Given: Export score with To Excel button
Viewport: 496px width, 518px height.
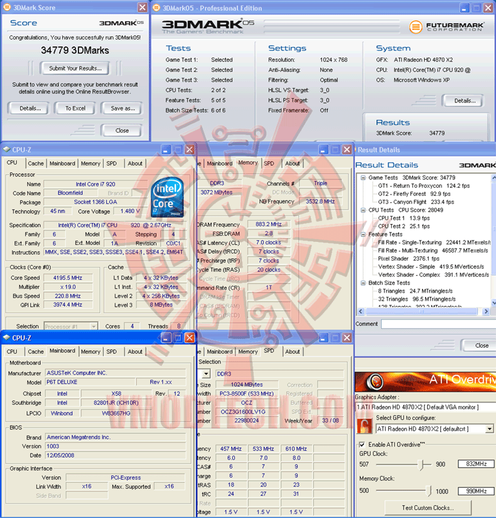Looking at the screenshot, I should [x=75, y=108].
